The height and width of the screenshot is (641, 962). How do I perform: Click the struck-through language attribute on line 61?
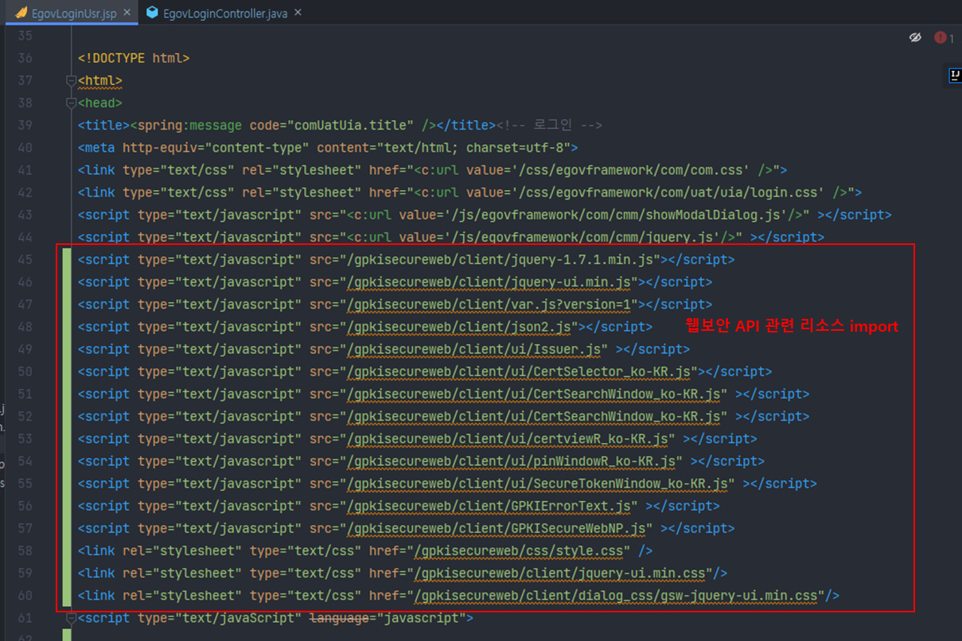click(340, 618)
